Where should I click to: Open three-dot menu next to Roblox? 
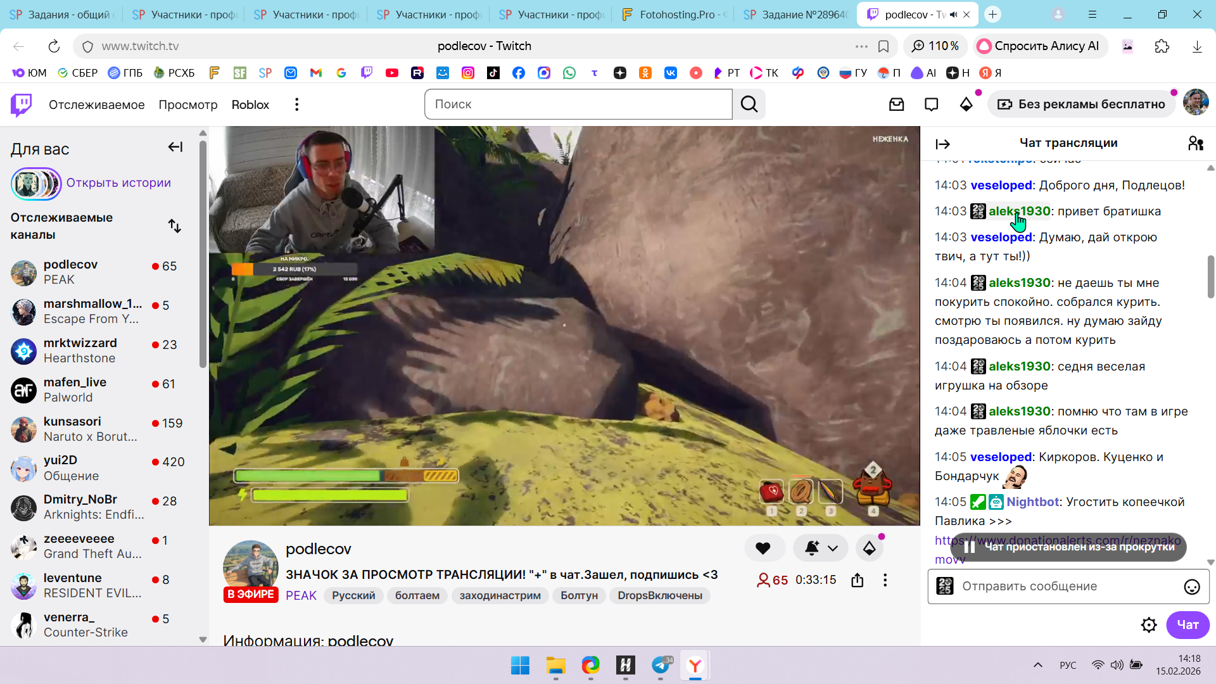point(296,104)
